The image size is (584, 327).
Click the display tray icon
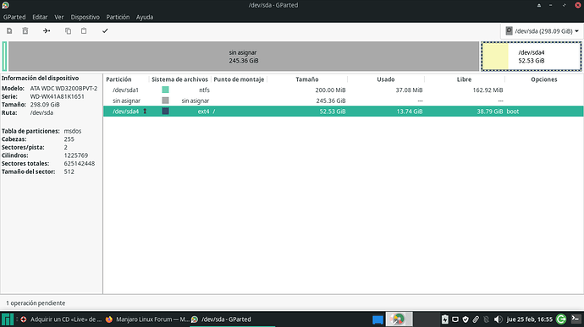pyautogui.click(x=455, y=319)
